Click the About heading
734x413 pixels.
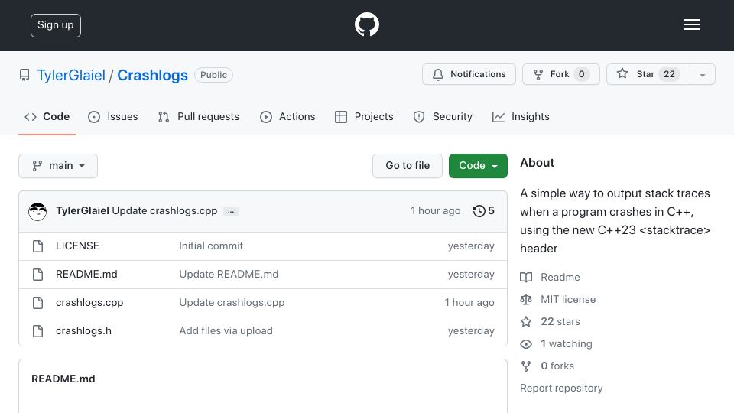537,162
